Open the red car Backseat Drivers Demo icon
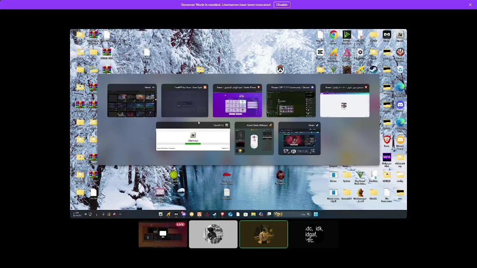The image size is (477, 268). 227,175
